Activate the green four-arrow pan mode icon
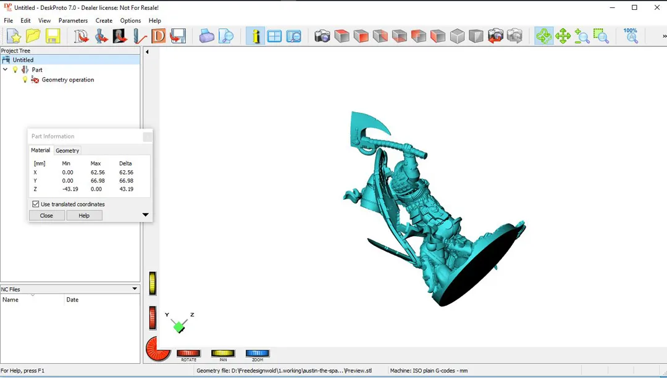Image resolution: width=667 pixels, height=378 pixels. point(563,36)
